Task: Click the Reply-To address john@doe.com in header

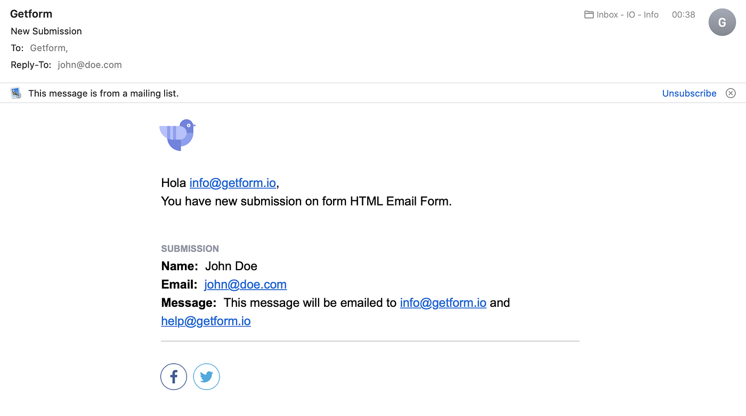Action: point(90,65)
